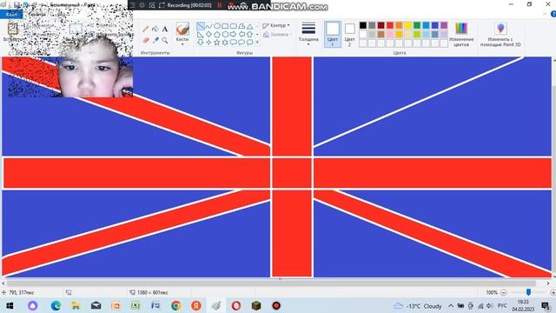
Task: Select the Polygon shape
Action: tap(242, 26)
